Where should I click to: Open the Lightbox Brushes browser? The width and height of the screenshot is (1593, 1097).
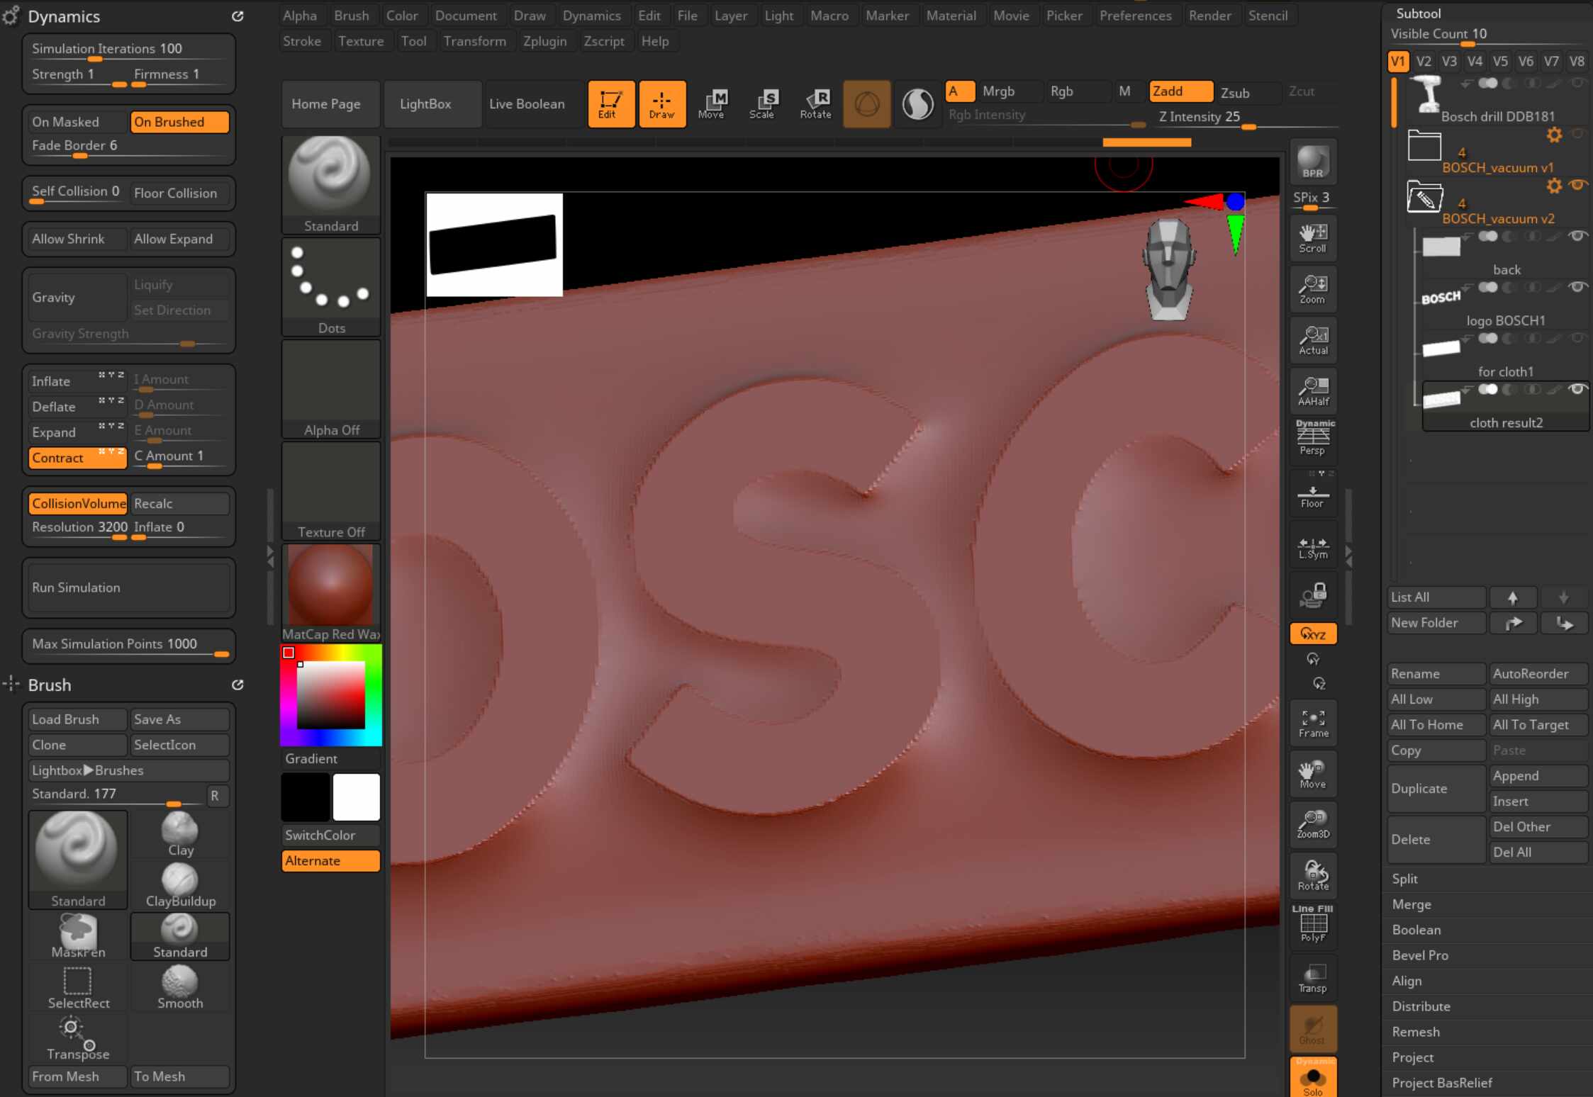point(129,770)
